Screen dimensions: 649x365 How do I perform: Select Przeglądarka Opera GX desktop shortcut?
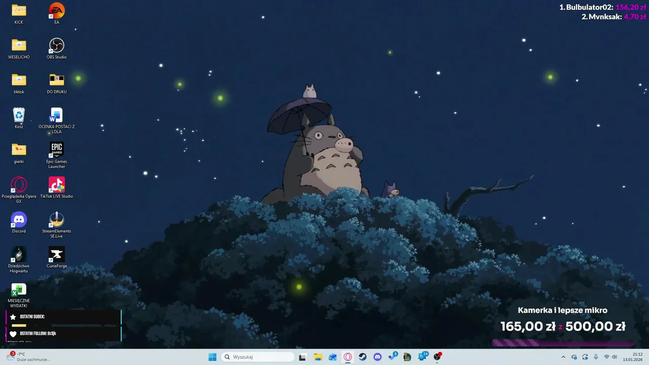pos(19,190)
